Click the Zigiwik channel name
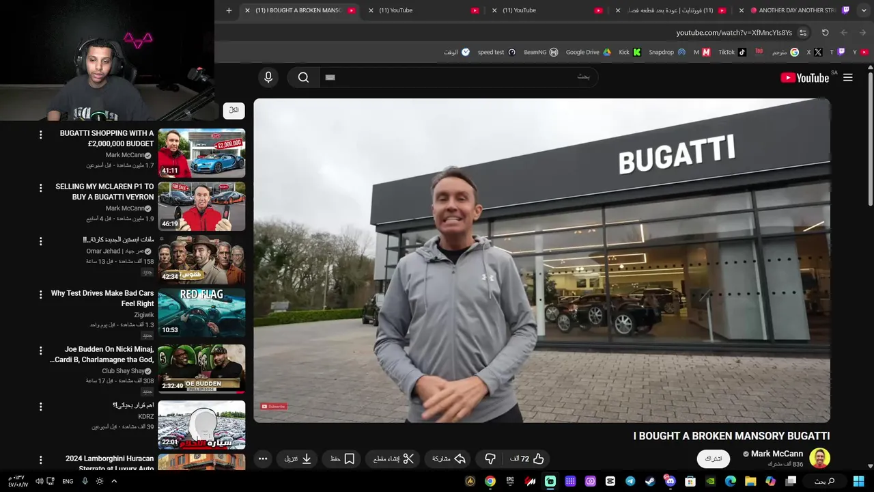The width and height of the screenshot is (874, 492). click(144, 315)
